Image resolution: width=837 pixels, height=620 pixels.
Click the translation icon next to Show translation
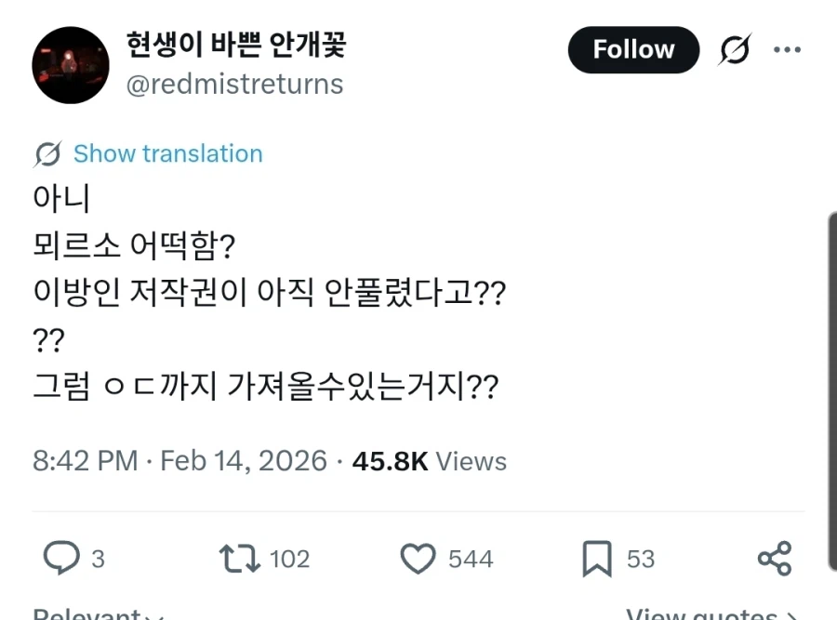point(45,152)
